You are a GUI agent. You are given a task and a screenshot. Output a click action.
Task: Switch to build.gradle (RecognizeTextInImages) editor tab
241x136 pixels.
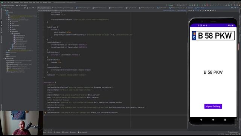(63, 8)
